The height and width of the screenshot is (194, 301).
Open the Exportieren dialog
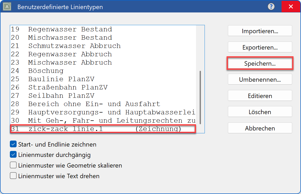point(260,47)
